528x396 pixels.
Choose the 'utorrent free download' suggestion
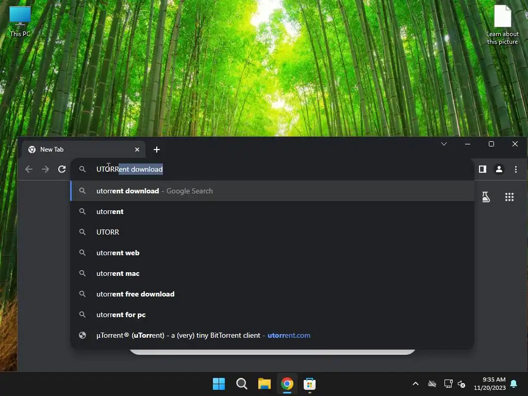[x=272, y=294]
